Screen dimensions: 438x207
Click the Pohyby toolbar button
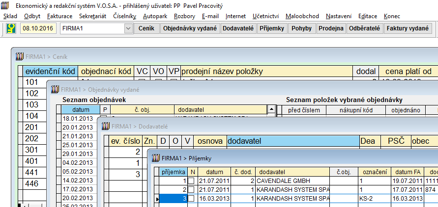[x=301, y=28]
